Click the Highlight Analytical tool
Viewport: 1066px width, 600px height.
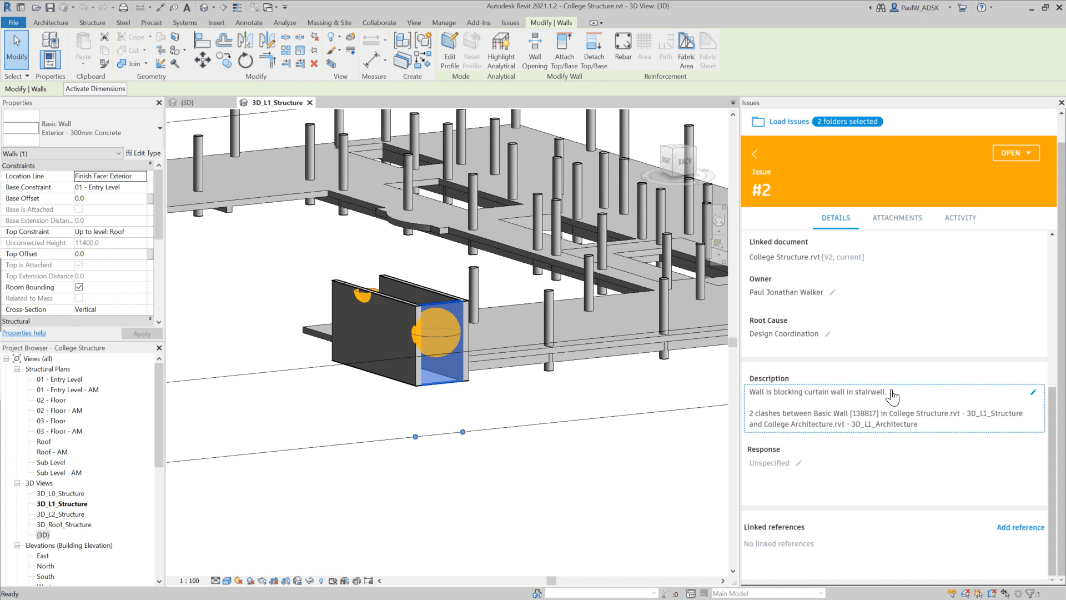pos(501,50)
